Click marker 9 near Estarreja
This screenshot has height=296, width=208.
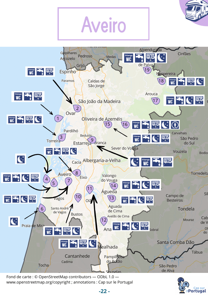92,140
